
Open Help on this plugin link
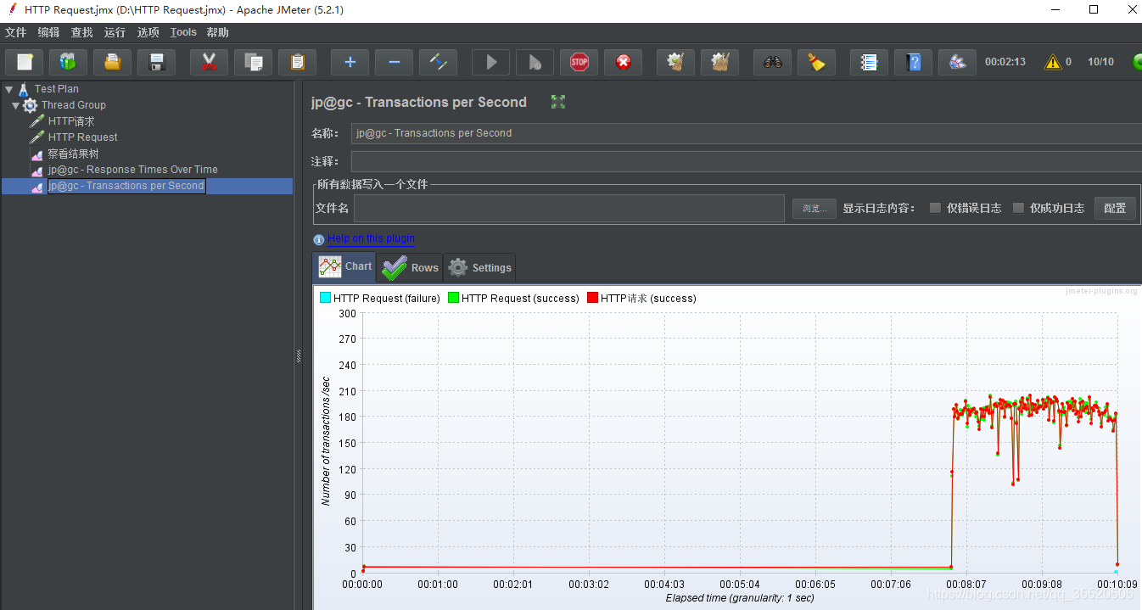[x=371, y=238]
